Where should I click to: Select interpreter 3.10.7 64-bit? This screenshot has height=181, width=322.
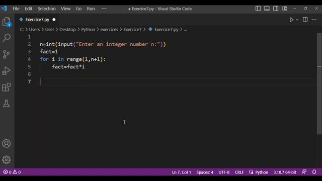pyautogui.click(x=285, y=172)
